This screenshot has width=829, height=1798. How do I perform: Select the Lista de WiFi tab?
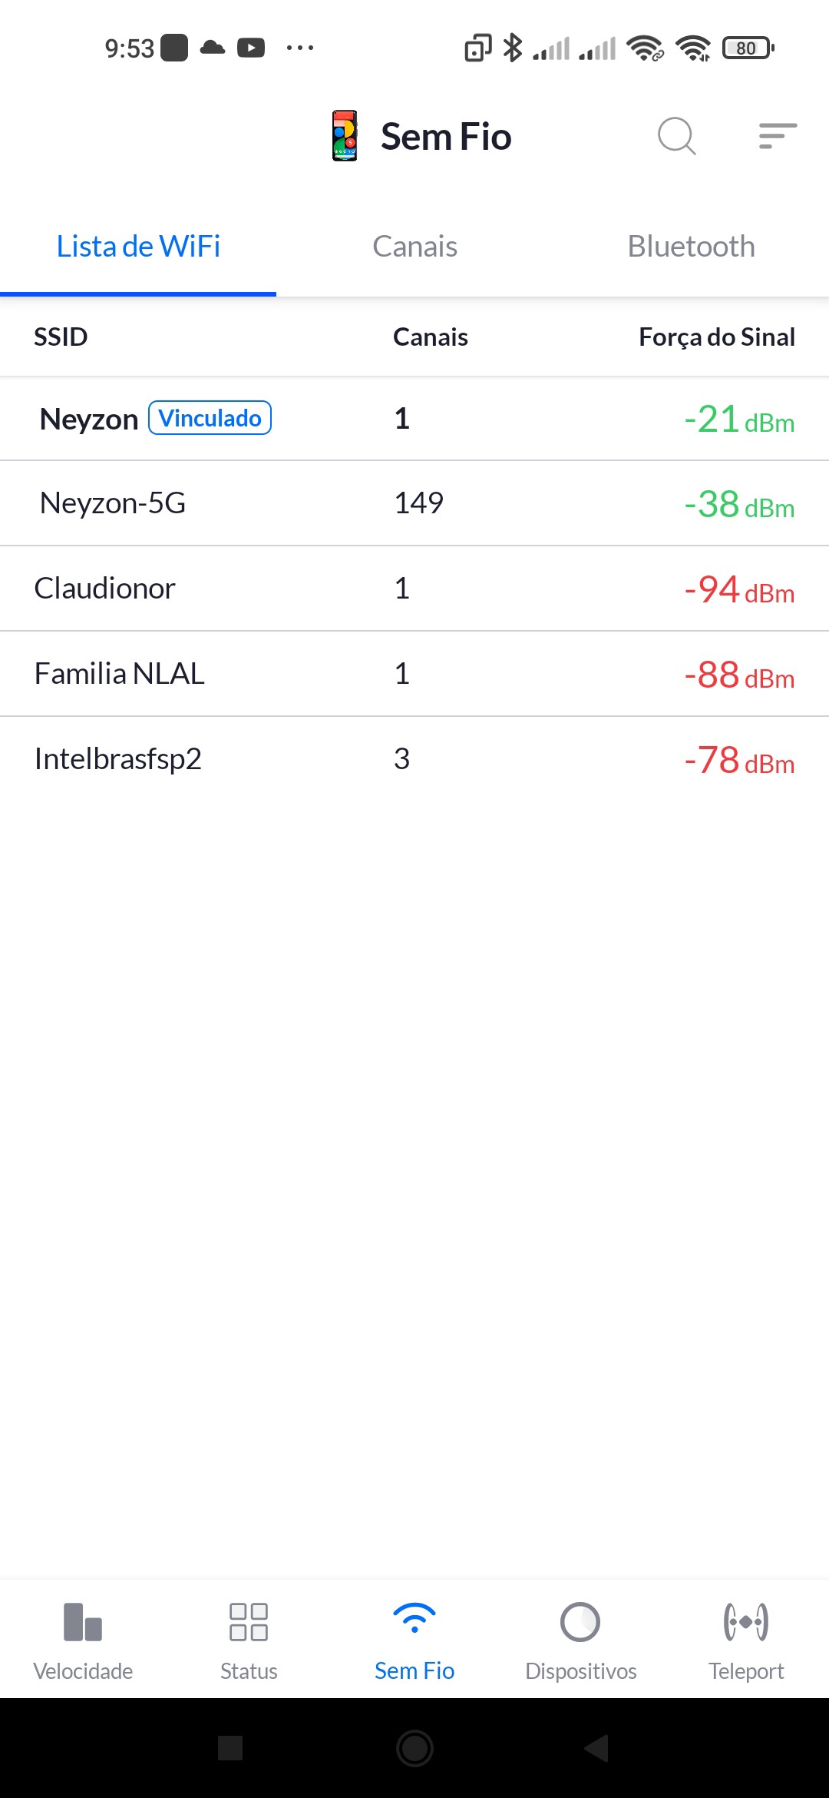[x=138, y=247]
